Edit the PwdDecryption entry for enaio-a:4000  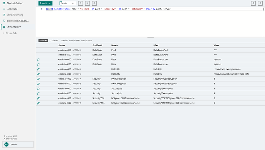click(x=38, y=79)
